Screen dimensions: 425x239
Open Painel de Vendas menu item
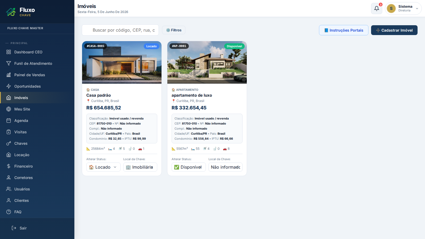coord(37,75)
